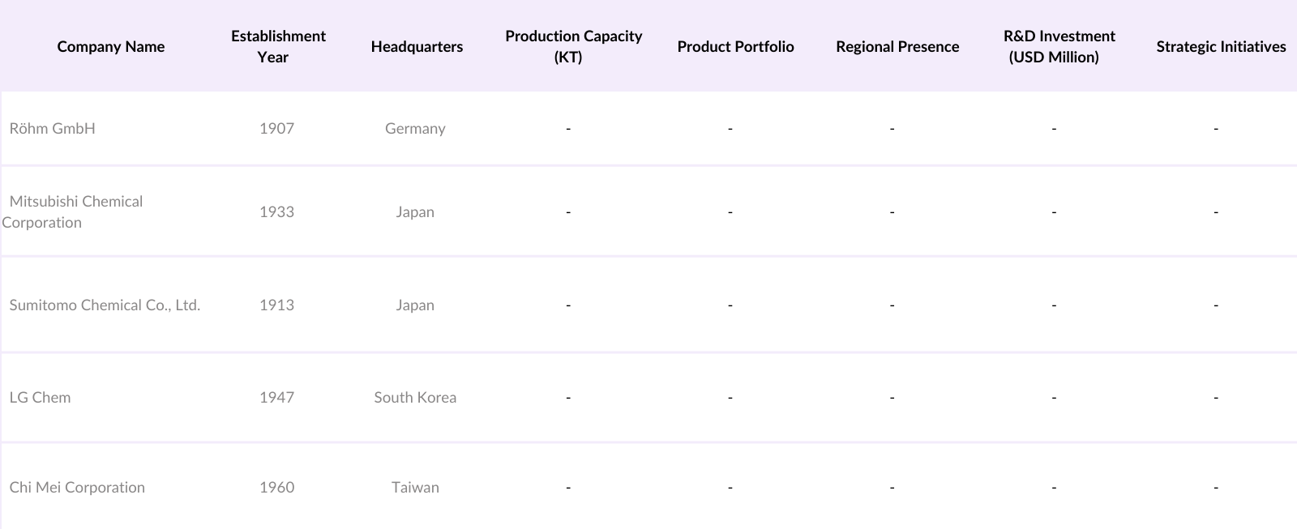This screenshot has width=1297, height=529.
Task: Click the R&D Investment (USD Million) header
Action: 1059,47
